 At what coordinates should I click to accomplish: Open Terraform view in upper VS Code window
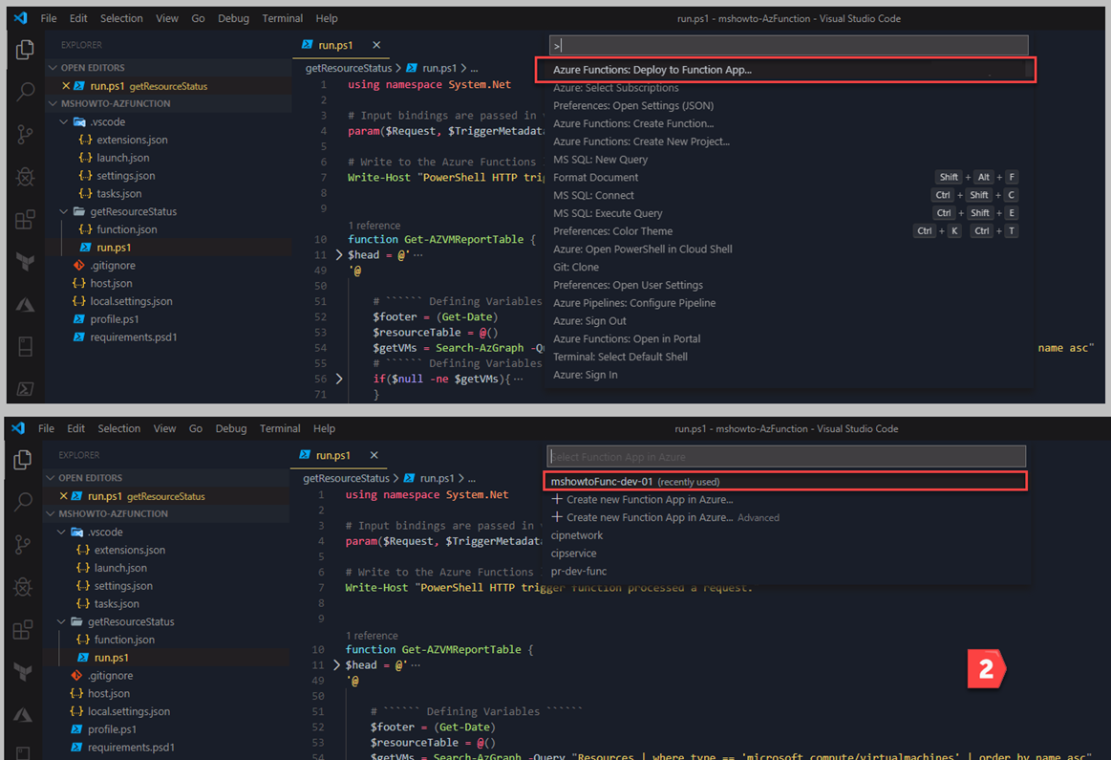26,262
